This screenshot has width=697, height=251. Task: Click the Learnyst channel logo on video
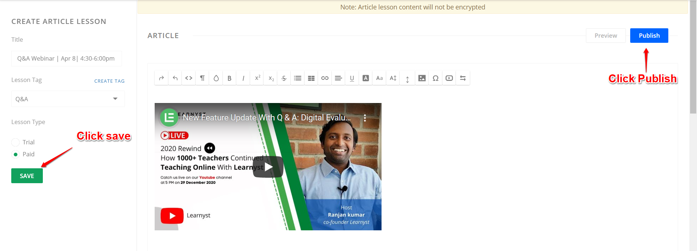coord(169,118)
